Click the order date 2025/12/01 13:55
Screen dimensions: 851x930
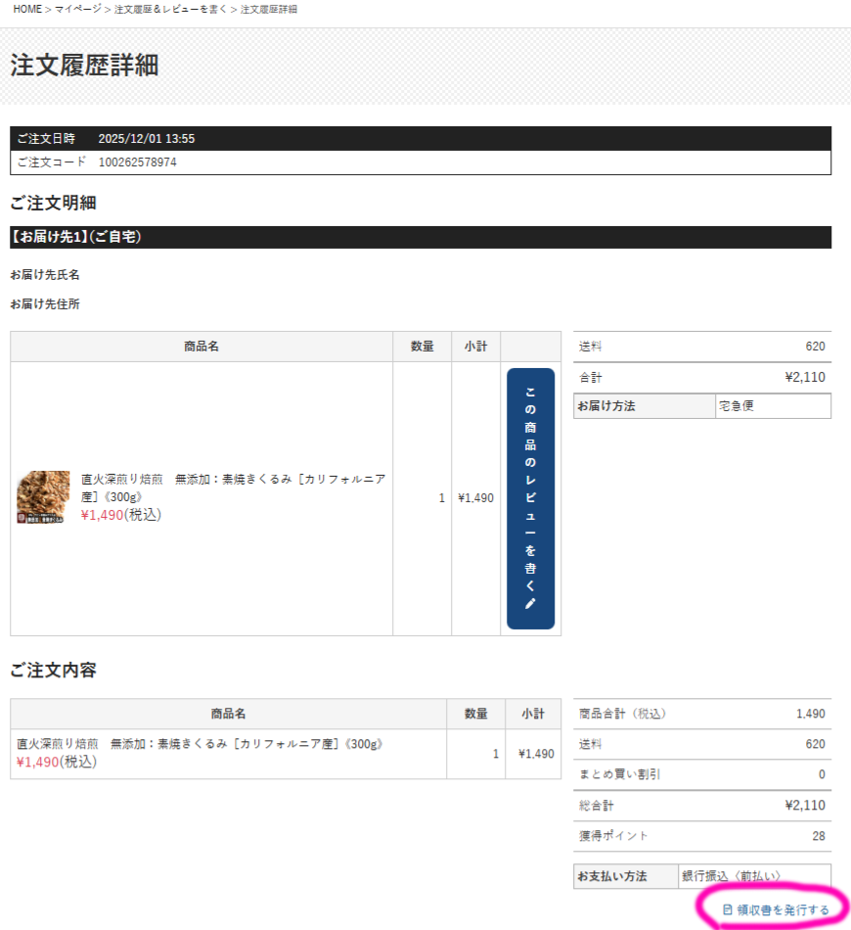click(146, 139)
